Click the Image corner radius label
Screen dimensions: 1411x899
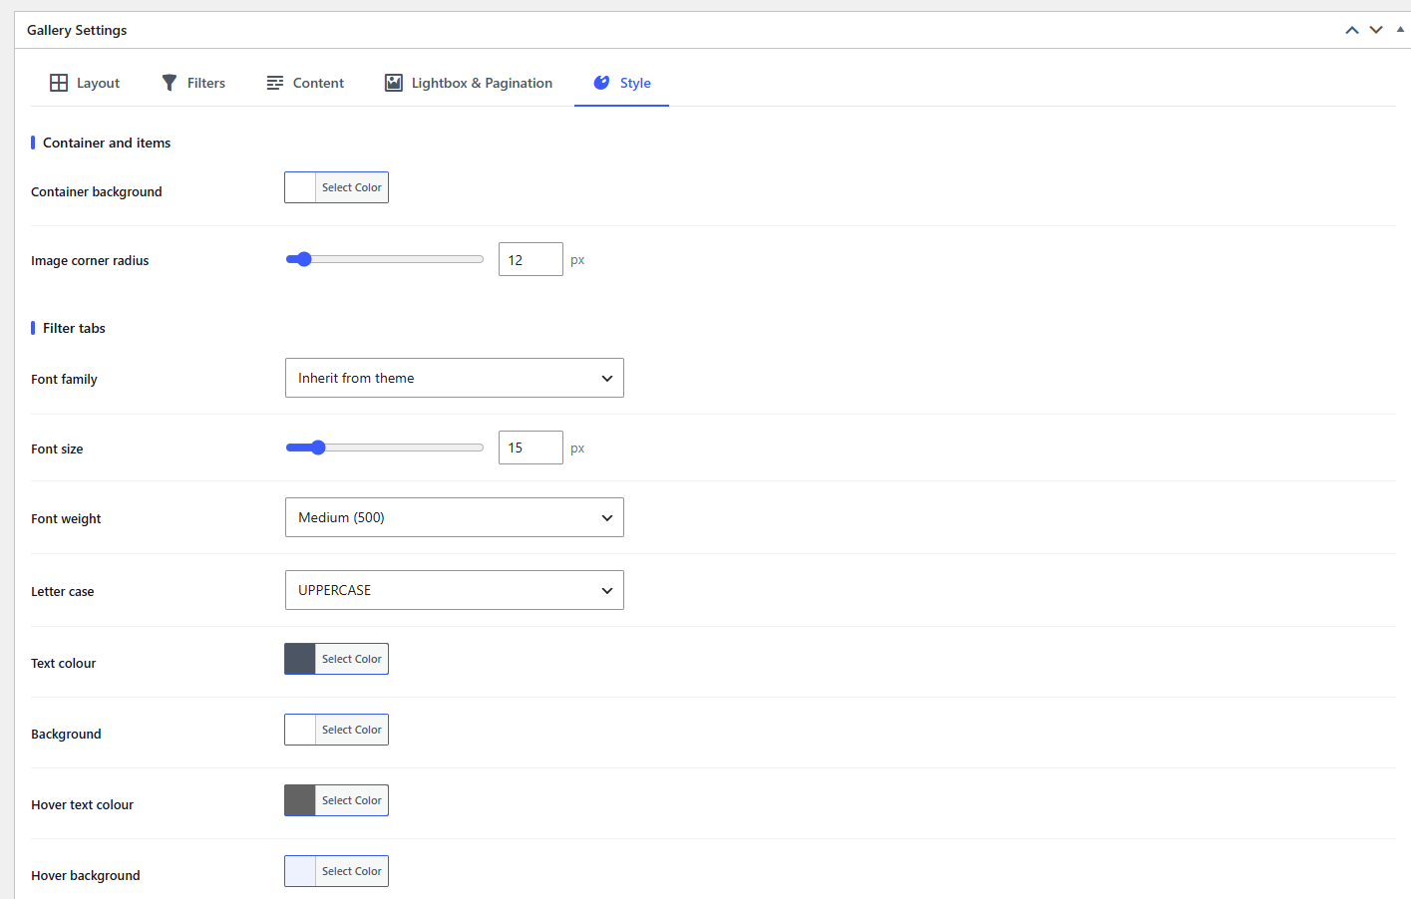pyautogui.click(x=90, y=260)
